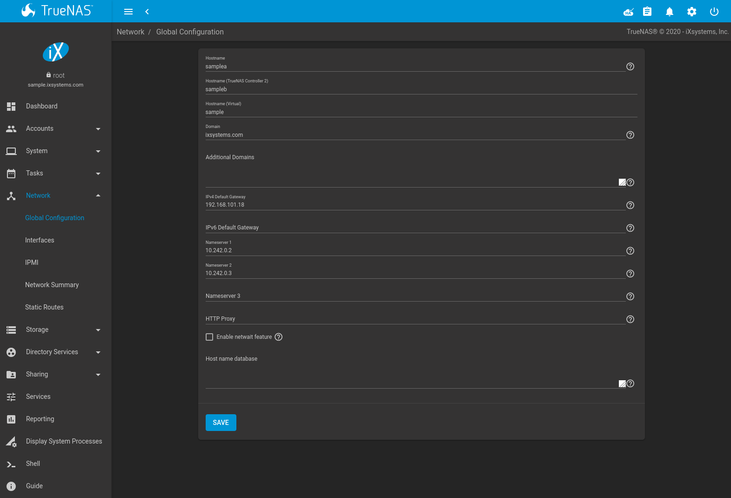Click the HTTP Proxy field
The image size is (731, 498).
tap(416, 319)
